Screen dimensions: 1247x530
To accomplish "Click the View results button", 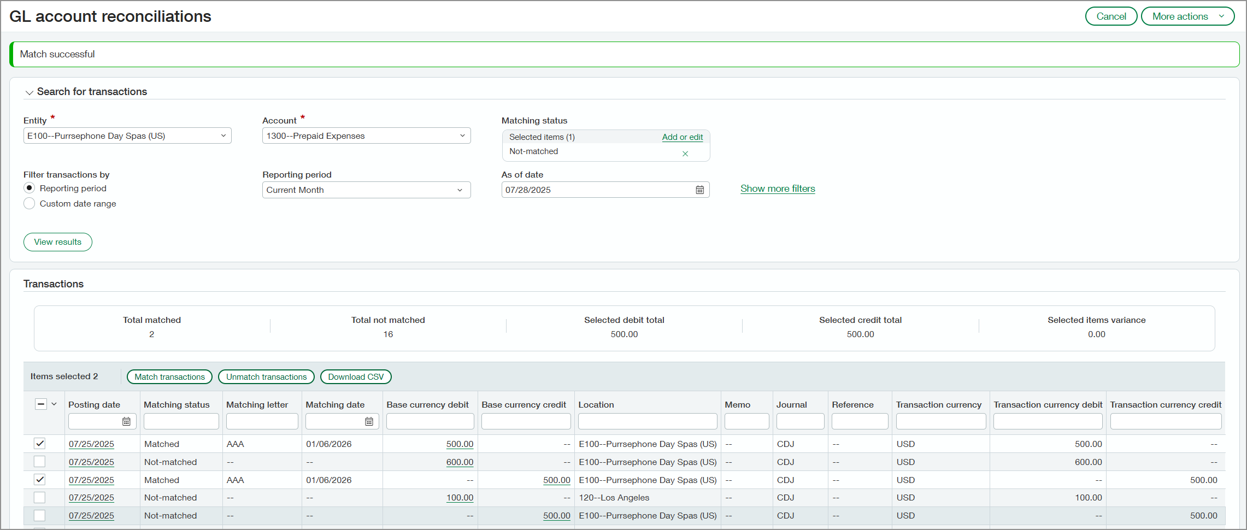I will click(x=57, y=242).
